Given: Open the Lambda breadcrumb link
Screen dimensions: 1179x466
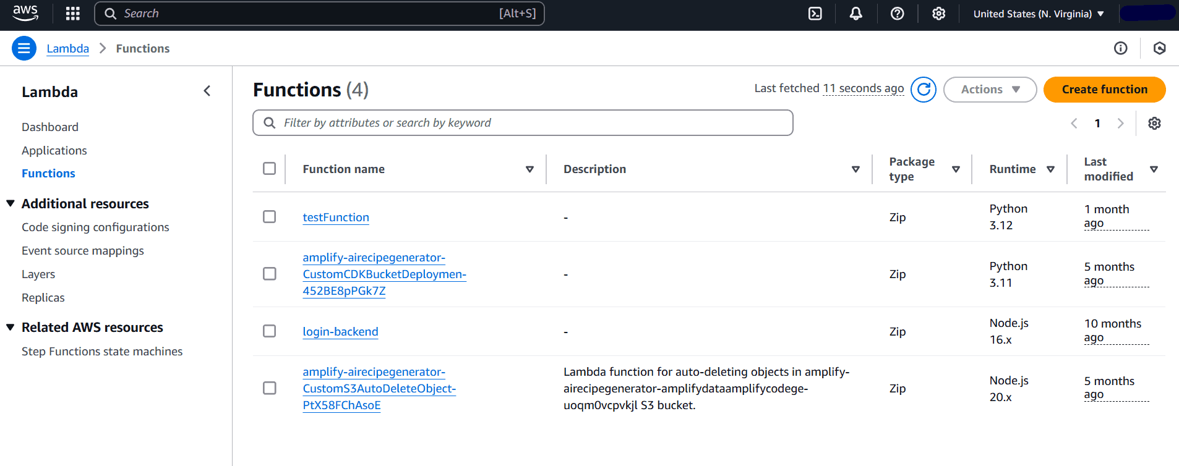Looking at the screenshot, I should coord(68,48).
